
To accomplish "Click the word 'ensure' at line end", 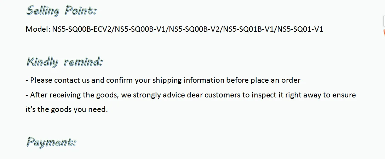I will click(x=344, y=95).
